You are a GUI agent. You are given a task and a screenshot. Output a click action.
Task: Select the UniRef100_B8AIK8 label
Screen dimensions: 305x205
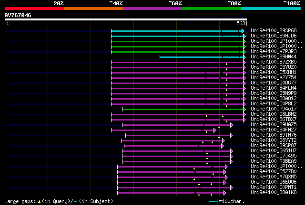click(274, 193)
